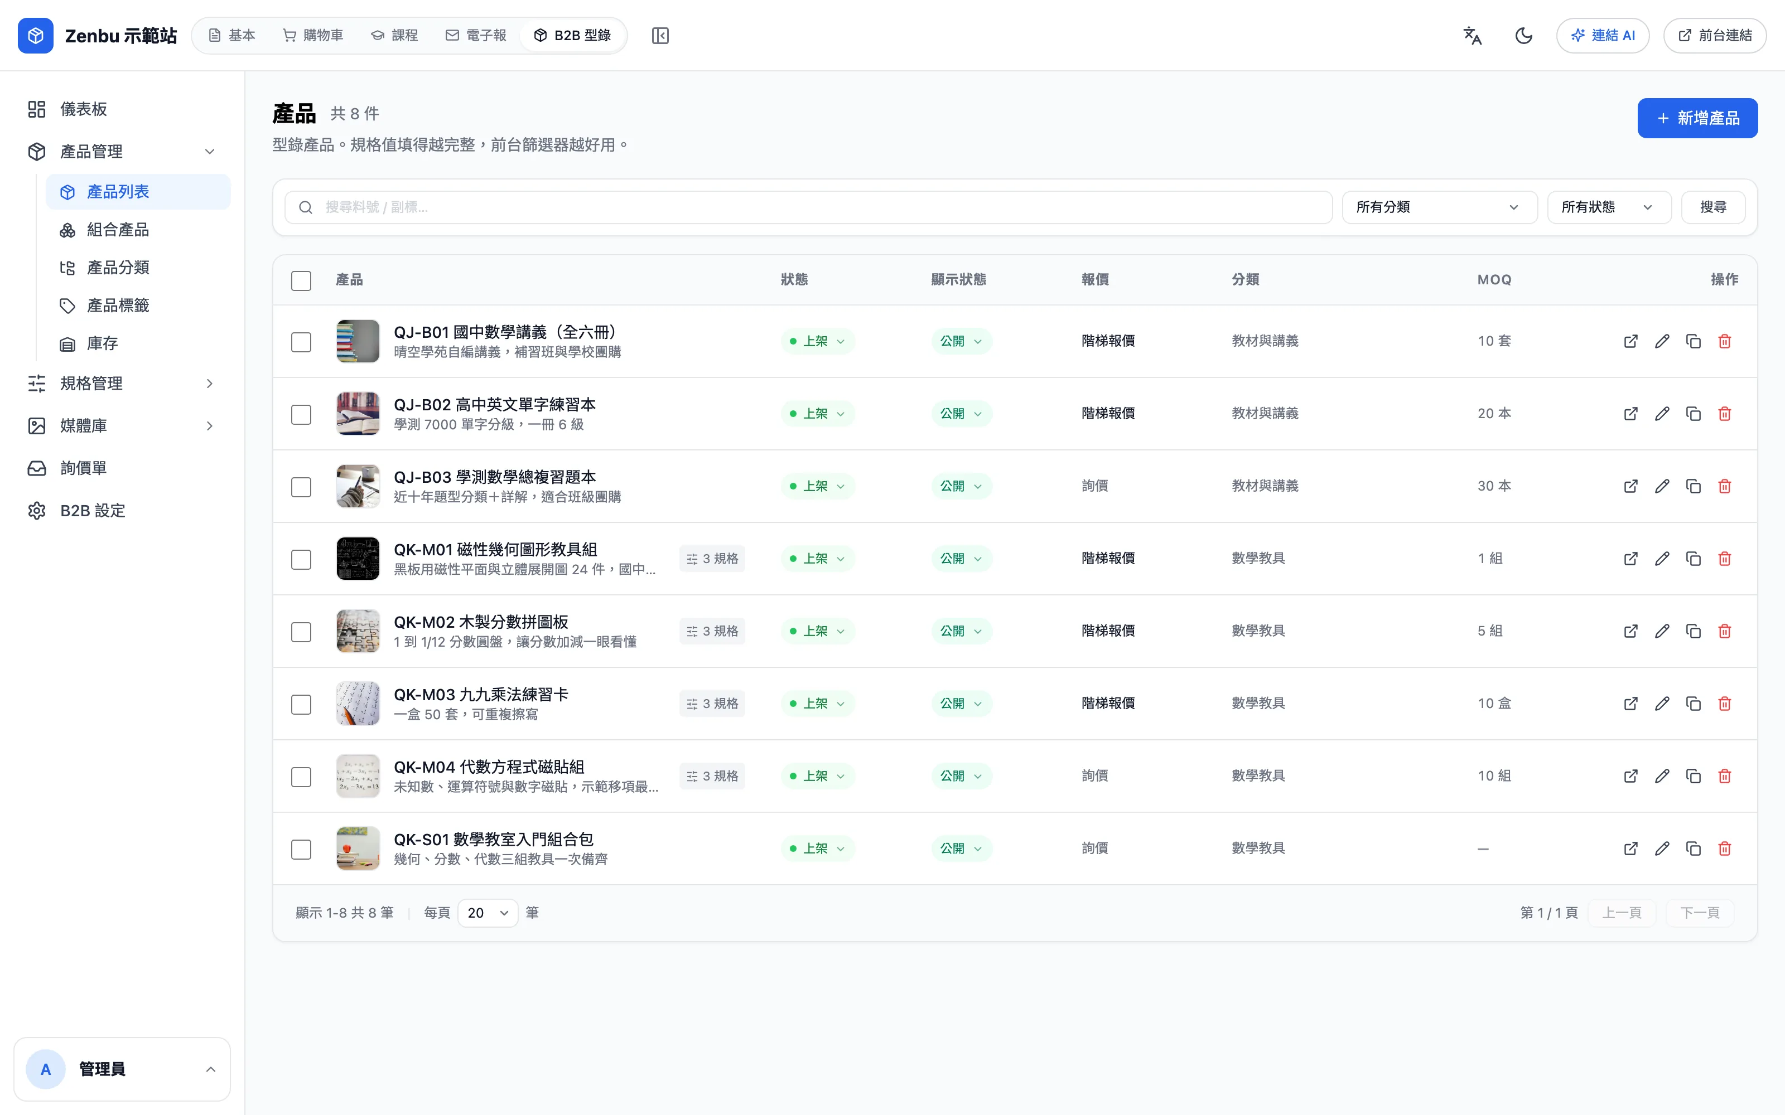
Task: Expand the 規格管理 sidebar section
Action: [123, 384]
